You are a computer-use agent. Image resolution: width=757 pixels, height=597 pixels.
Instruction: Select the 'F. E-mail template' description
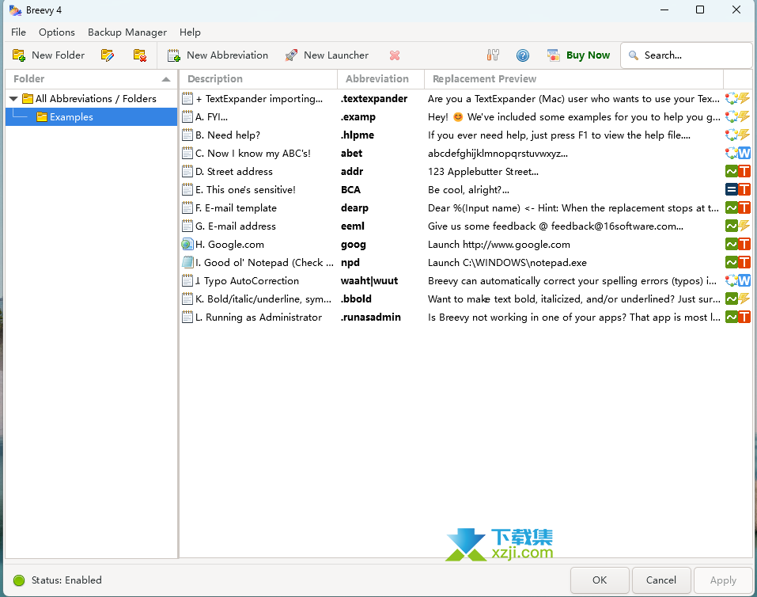coord(236,208)
